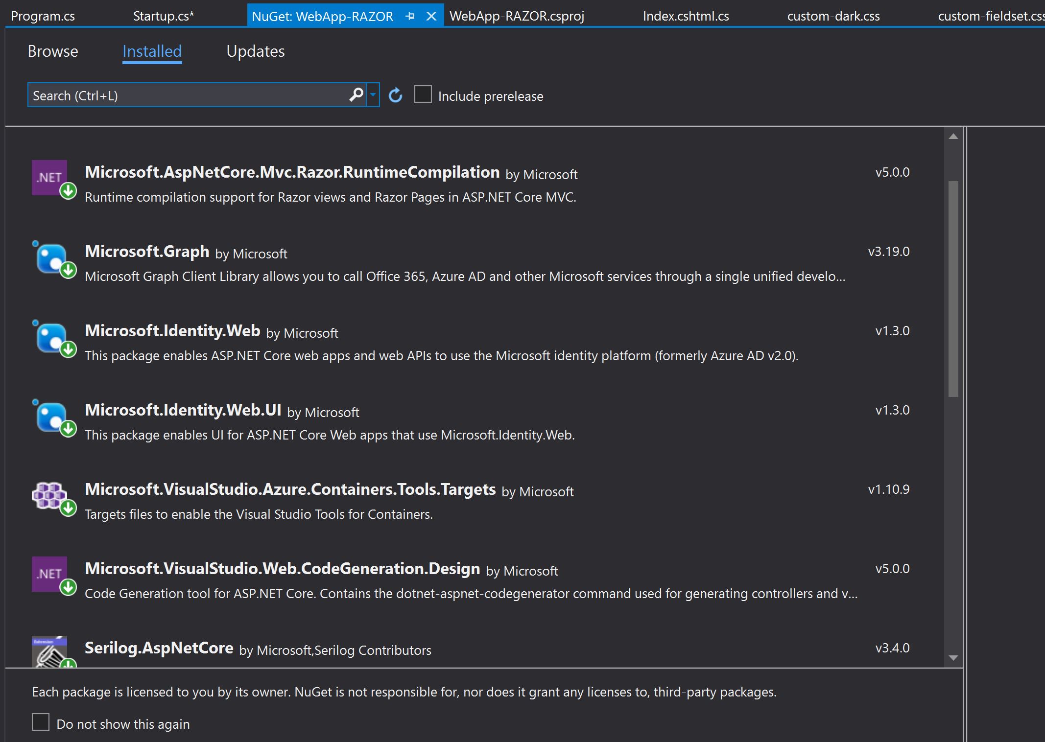Open the Startup.cs* document tab
The image size is (1045, 742).
pos(164,16)
